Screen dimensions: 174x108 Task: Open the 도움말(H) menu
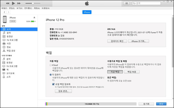[46, 8]
